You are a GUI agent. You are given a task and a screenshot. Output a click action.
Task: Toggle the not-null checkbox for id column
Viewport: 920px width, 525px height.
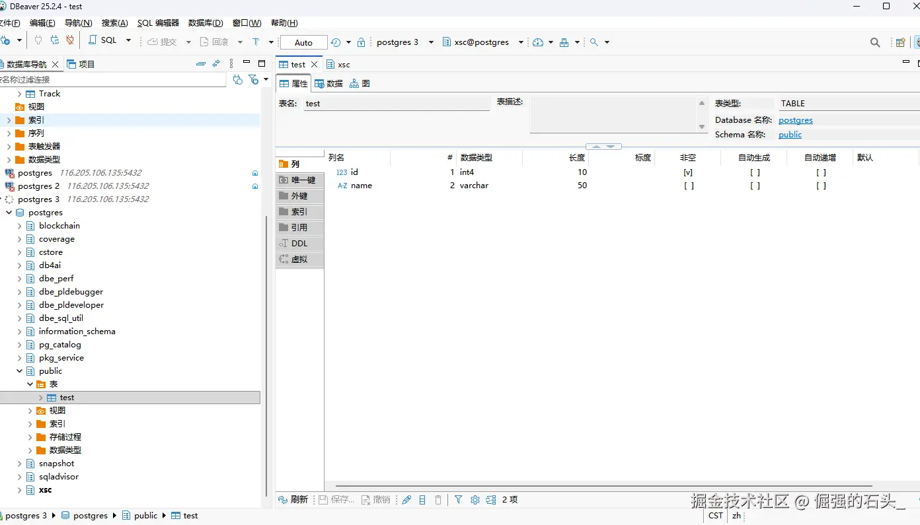[x=688, y=172]
